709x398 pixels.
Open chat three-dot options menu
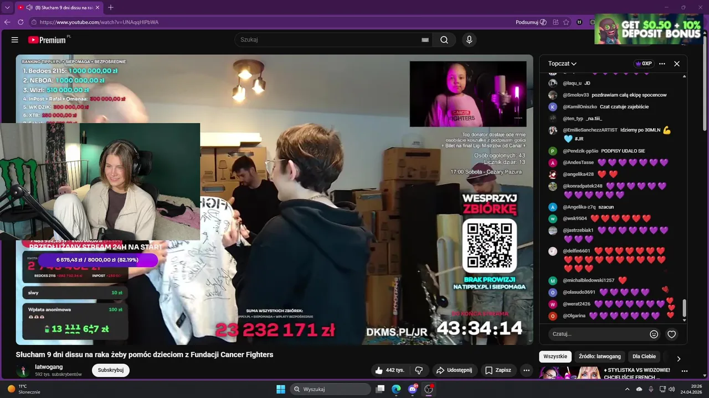662,64
